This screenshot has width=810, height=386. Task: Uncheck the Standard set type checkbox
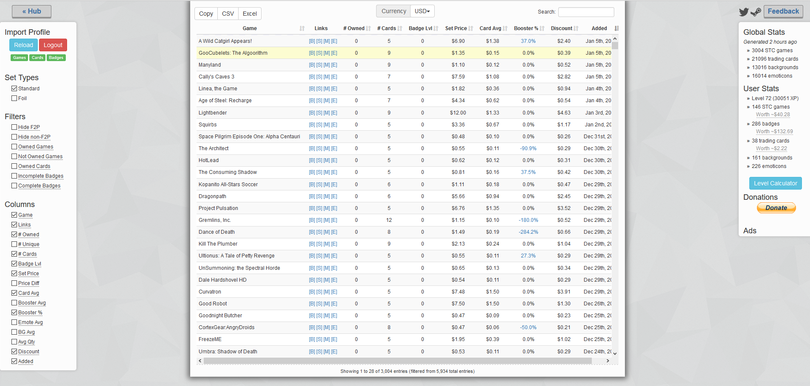(14, 88)
